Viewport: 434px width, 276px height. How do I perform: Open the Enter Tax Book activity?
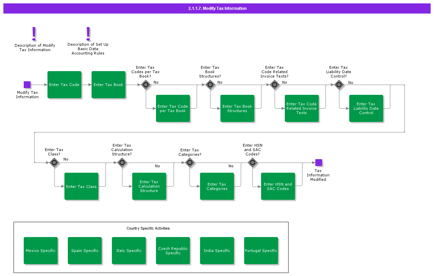click(x=108, y=85)
